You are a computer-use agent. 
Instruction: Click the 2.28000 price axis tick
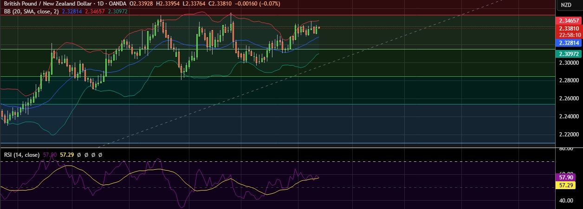(x=569, y=80)
